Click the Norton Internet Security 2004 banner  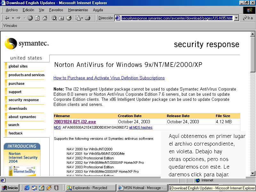(22, 159)
